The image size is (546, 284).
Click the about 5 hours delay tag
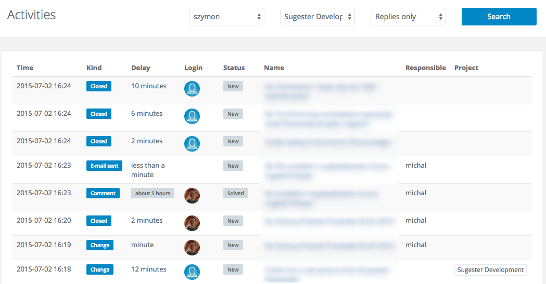pos(153,193)
